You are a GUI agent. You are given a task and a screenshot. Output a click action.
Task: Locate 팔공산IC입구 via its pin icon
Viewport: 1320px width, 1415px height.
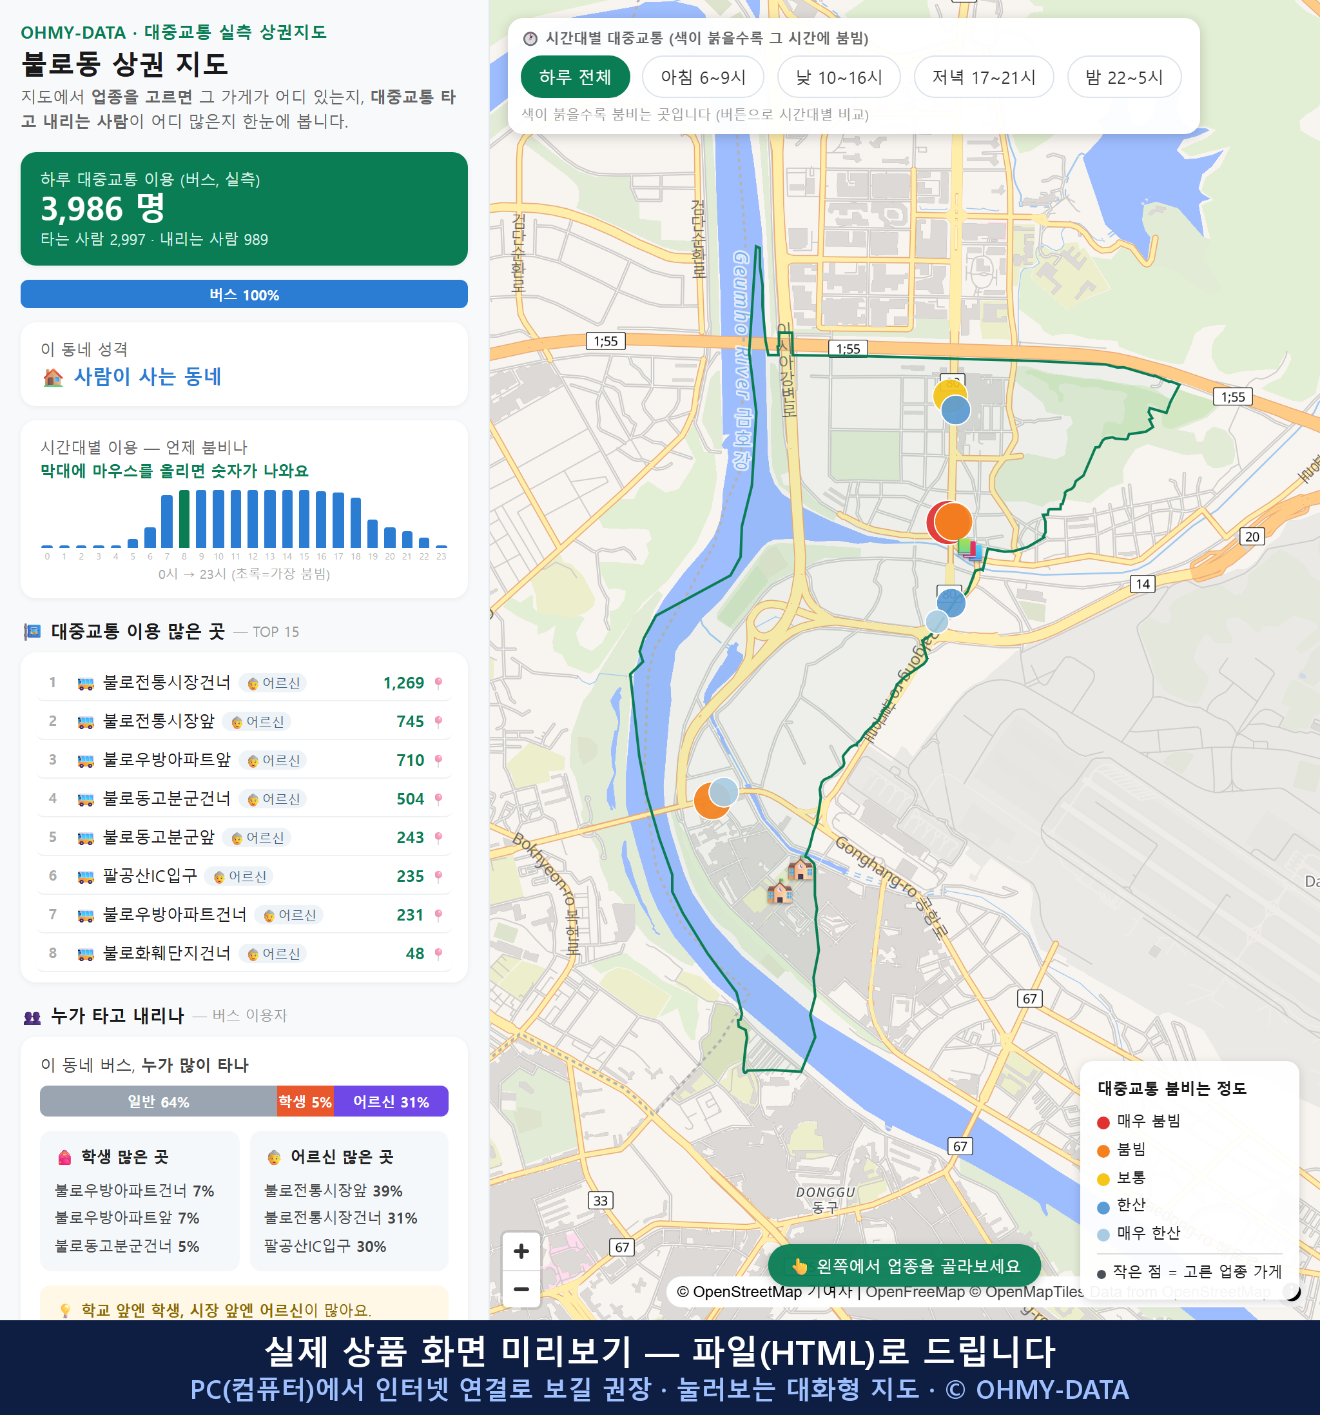tap(438, 876)
